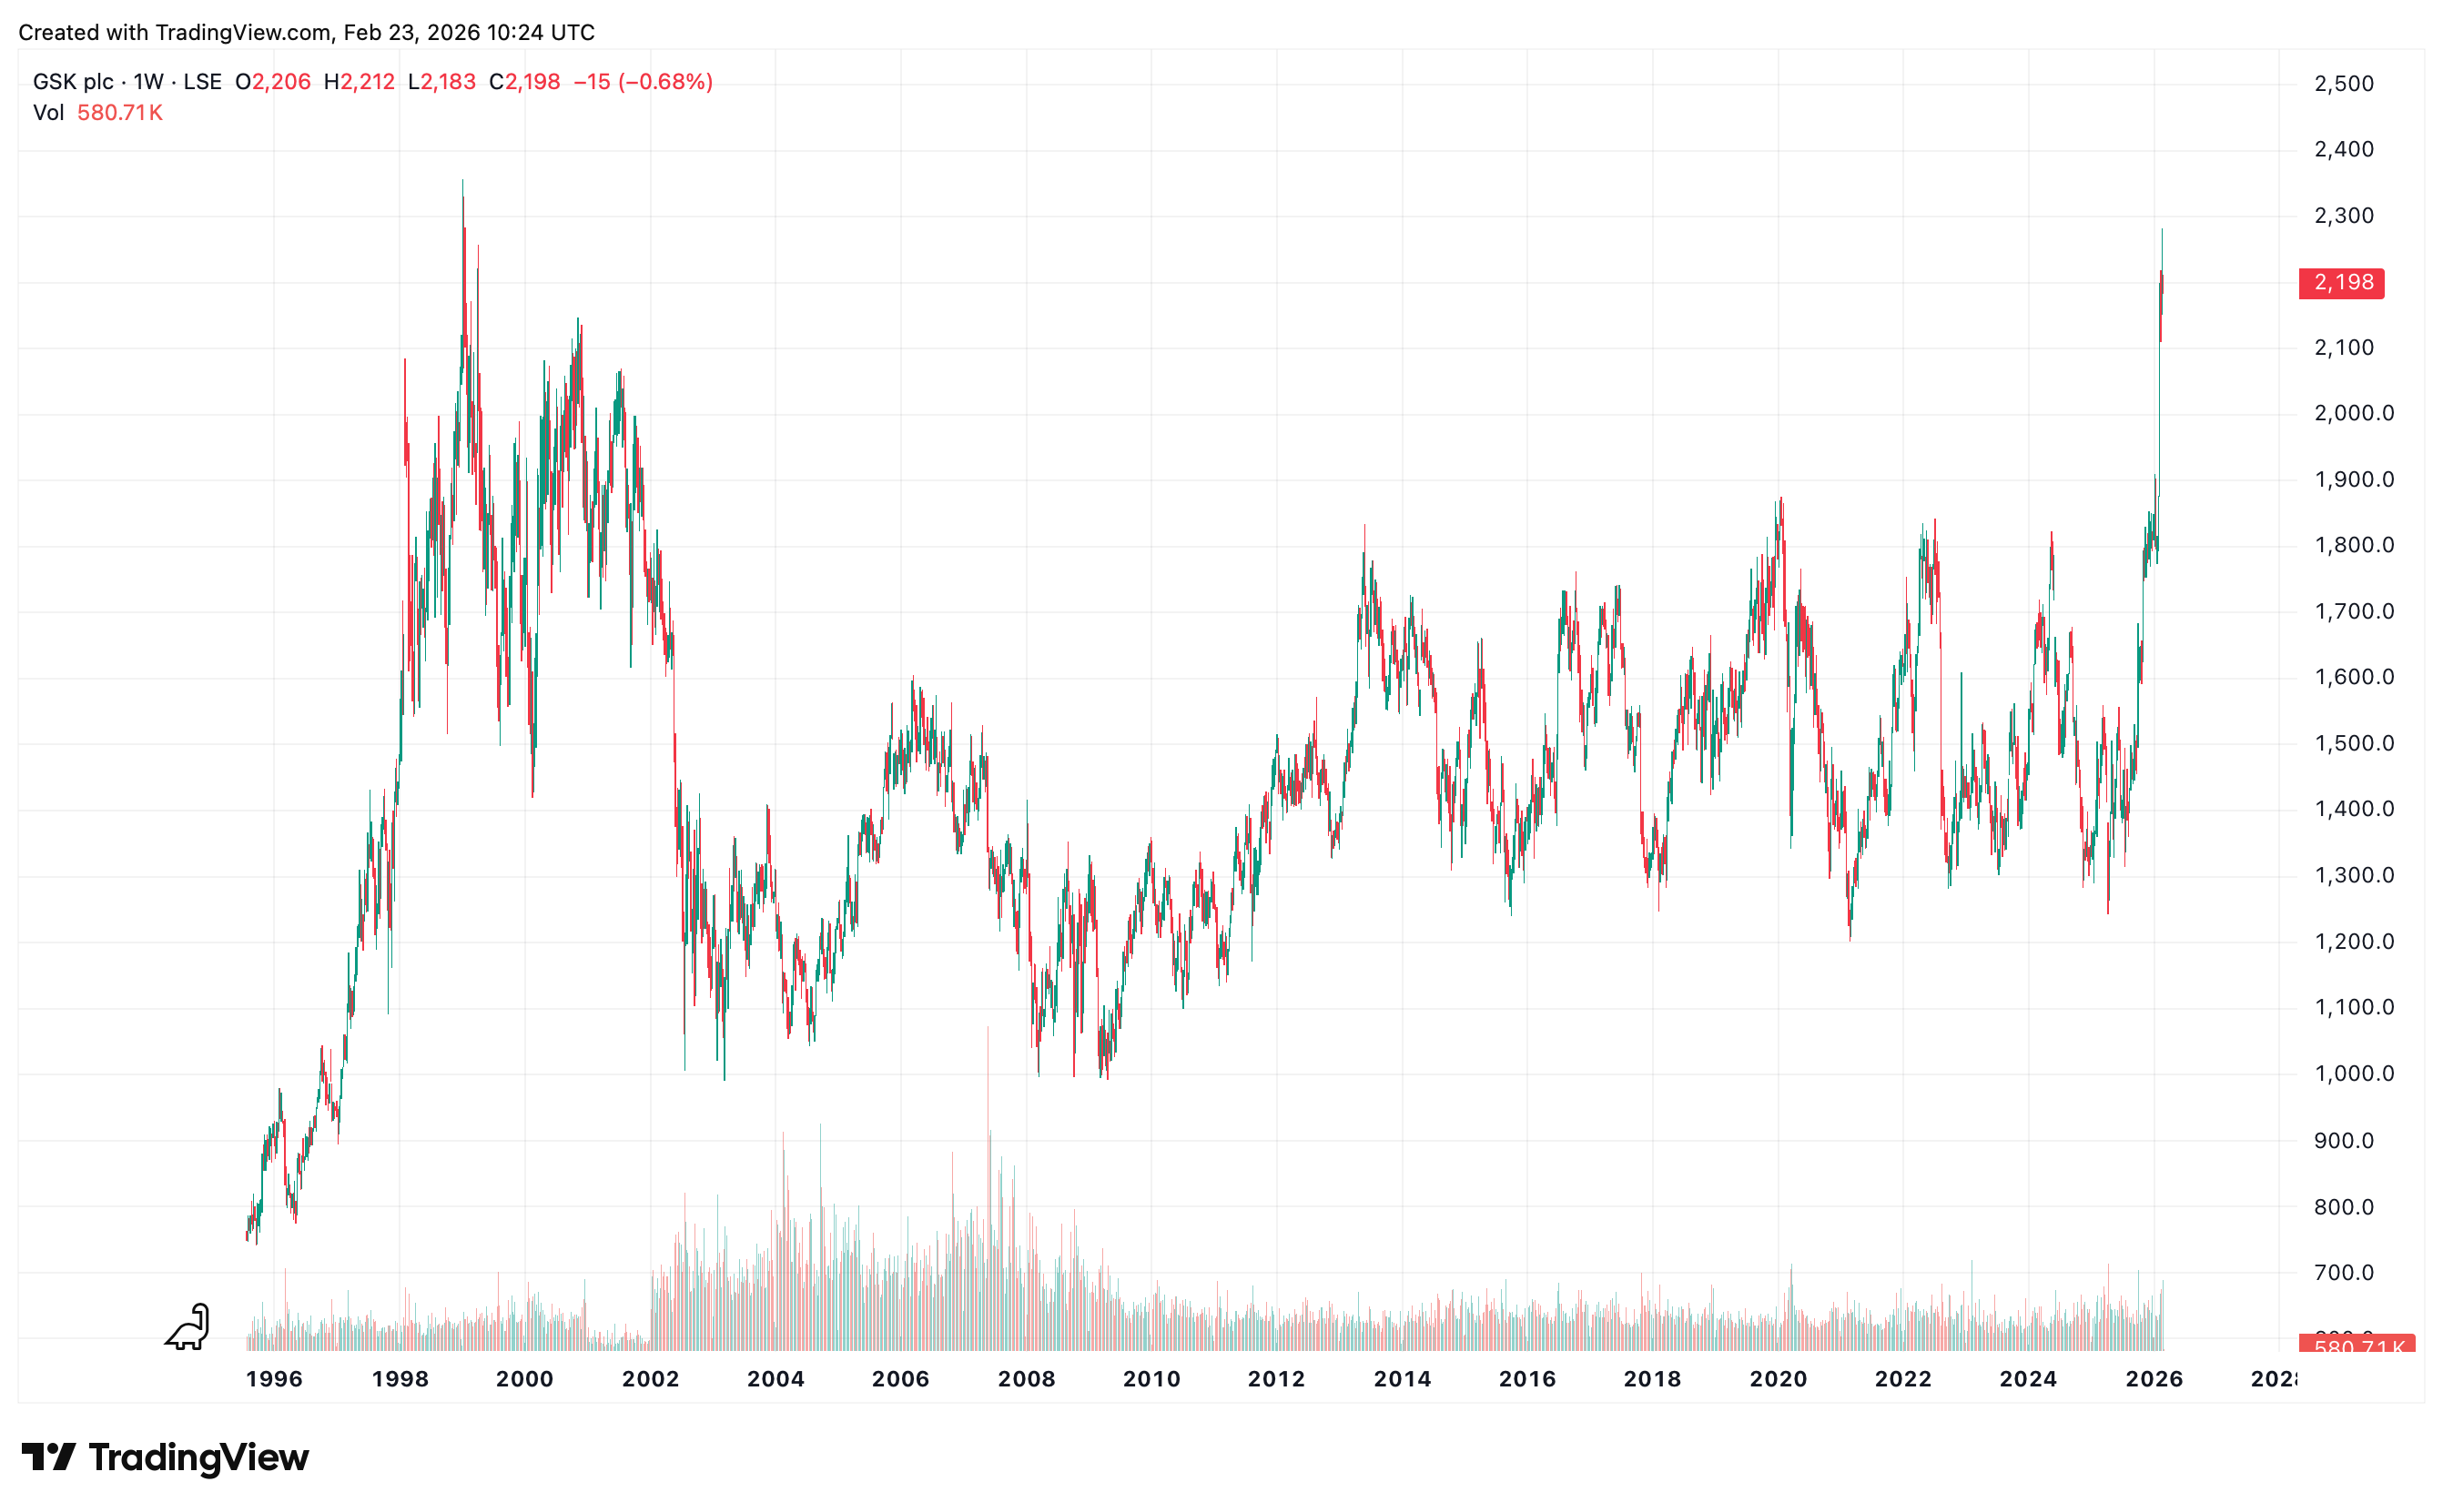Image resolution: width=2443 pixels, height=1512 pixels.
Task: Select the 2020 label on time axis
Action: pyautogui.click(x=1778, y=1379)
